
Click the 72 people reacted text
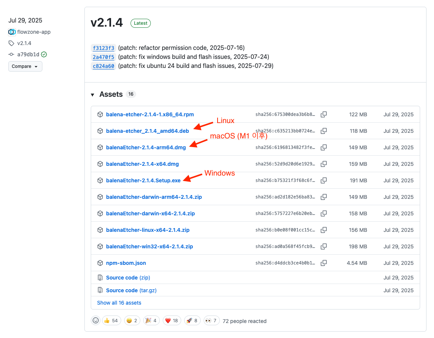tap(245, 321)
